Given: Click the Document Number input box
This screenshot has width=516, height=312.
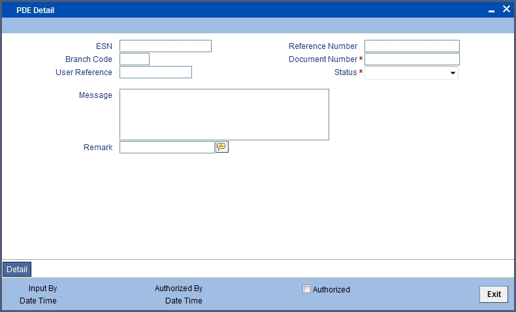Looking at the screenshot, I should (412, 59).
